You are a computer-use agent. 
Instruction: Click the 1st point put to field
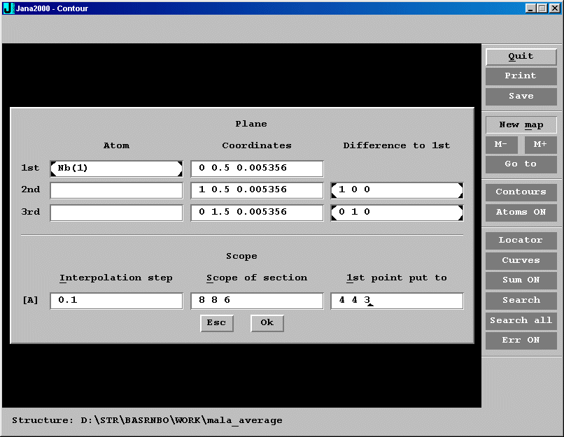point(397,301)
